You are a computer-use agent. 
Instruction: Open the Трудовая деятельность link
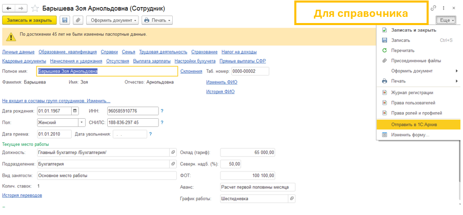(163, 52)
